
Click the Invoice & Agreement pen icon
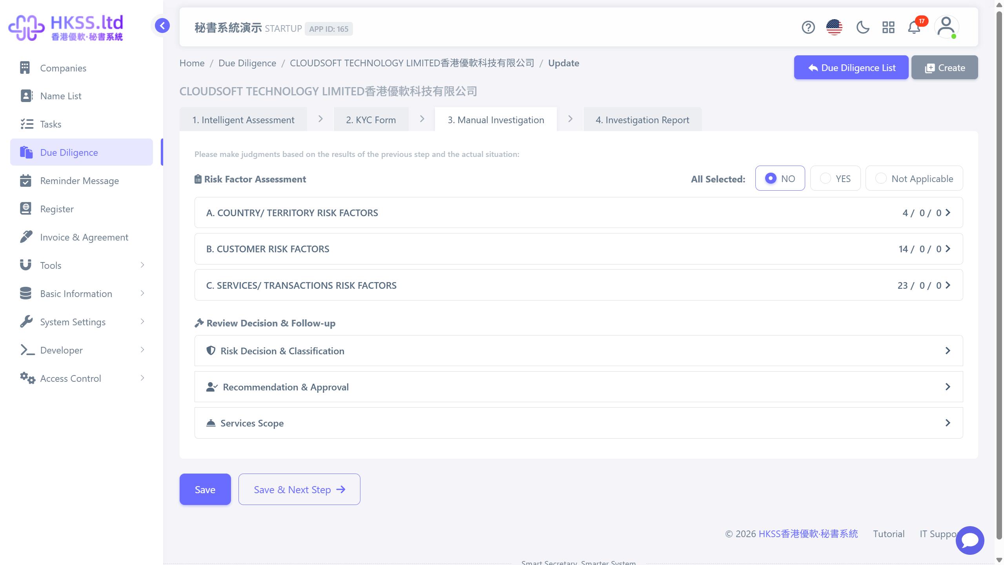point(26,237)
